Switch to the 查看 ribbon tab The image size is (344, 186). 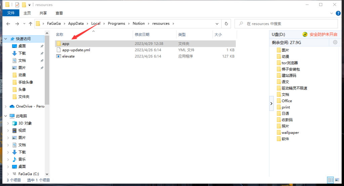[x=59, y=13]
